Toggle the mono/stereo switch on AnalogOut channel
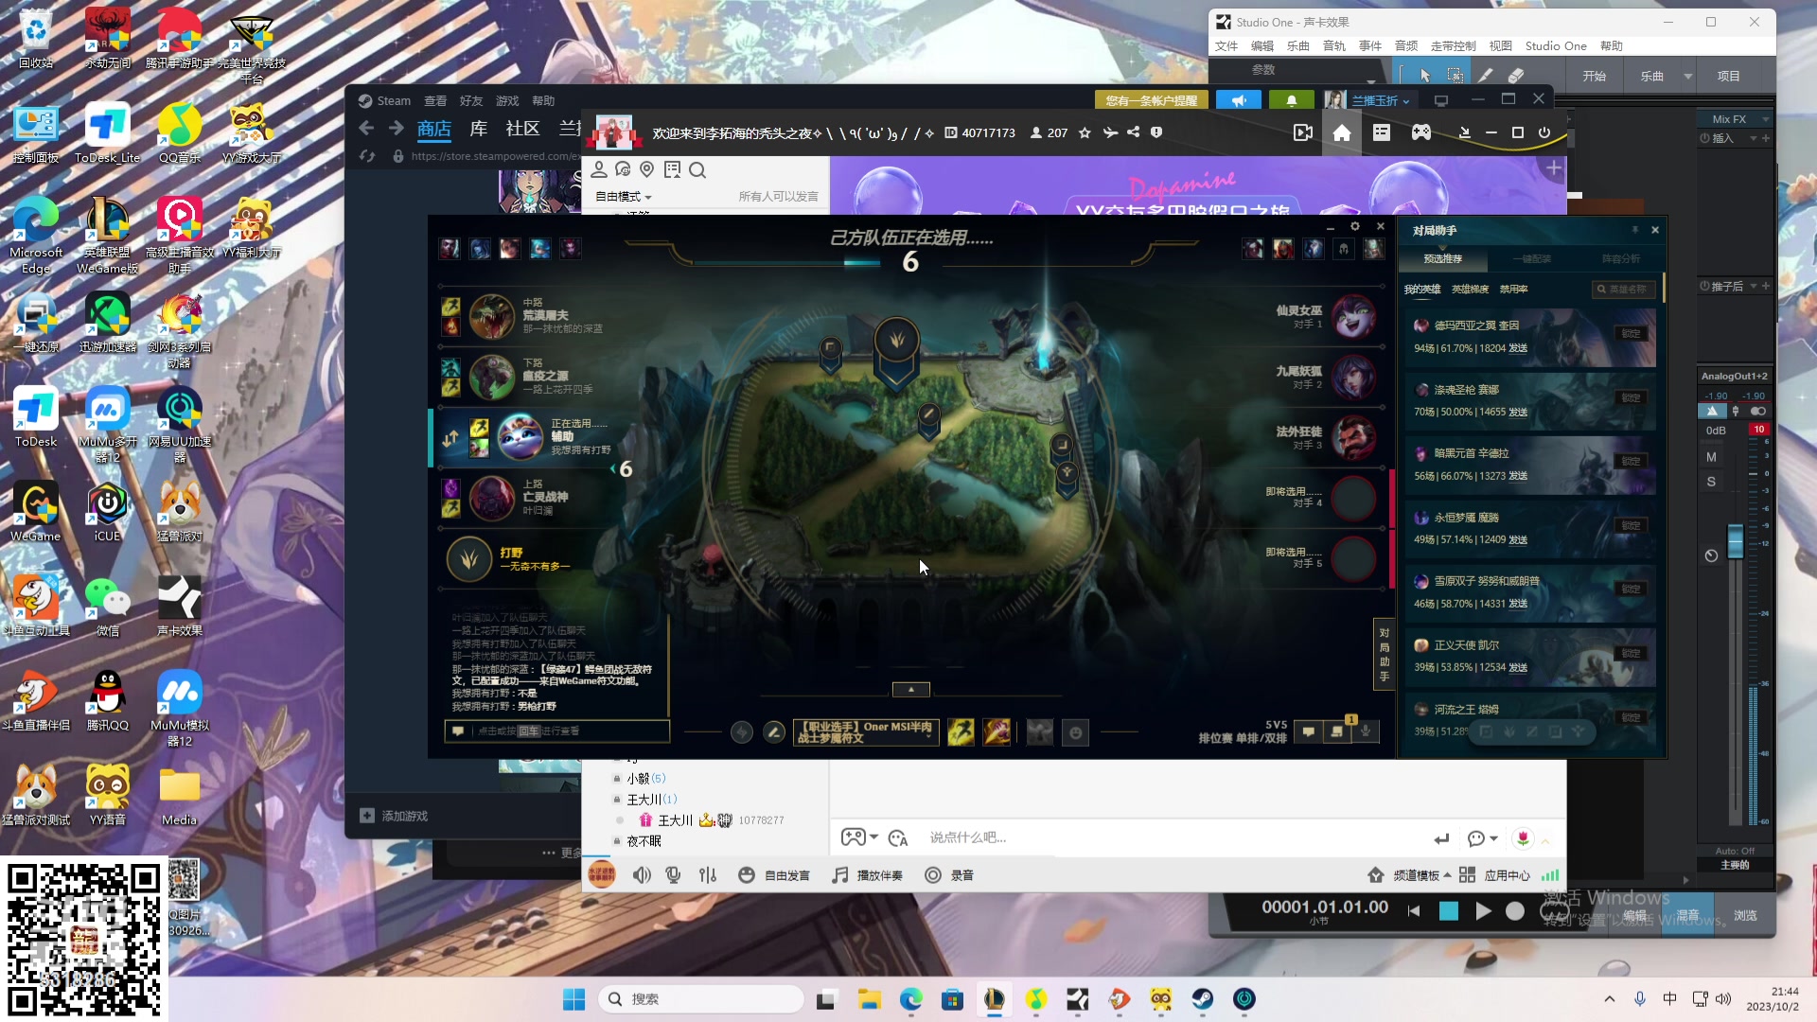 pyautogui.click(x=1758, y=412)
